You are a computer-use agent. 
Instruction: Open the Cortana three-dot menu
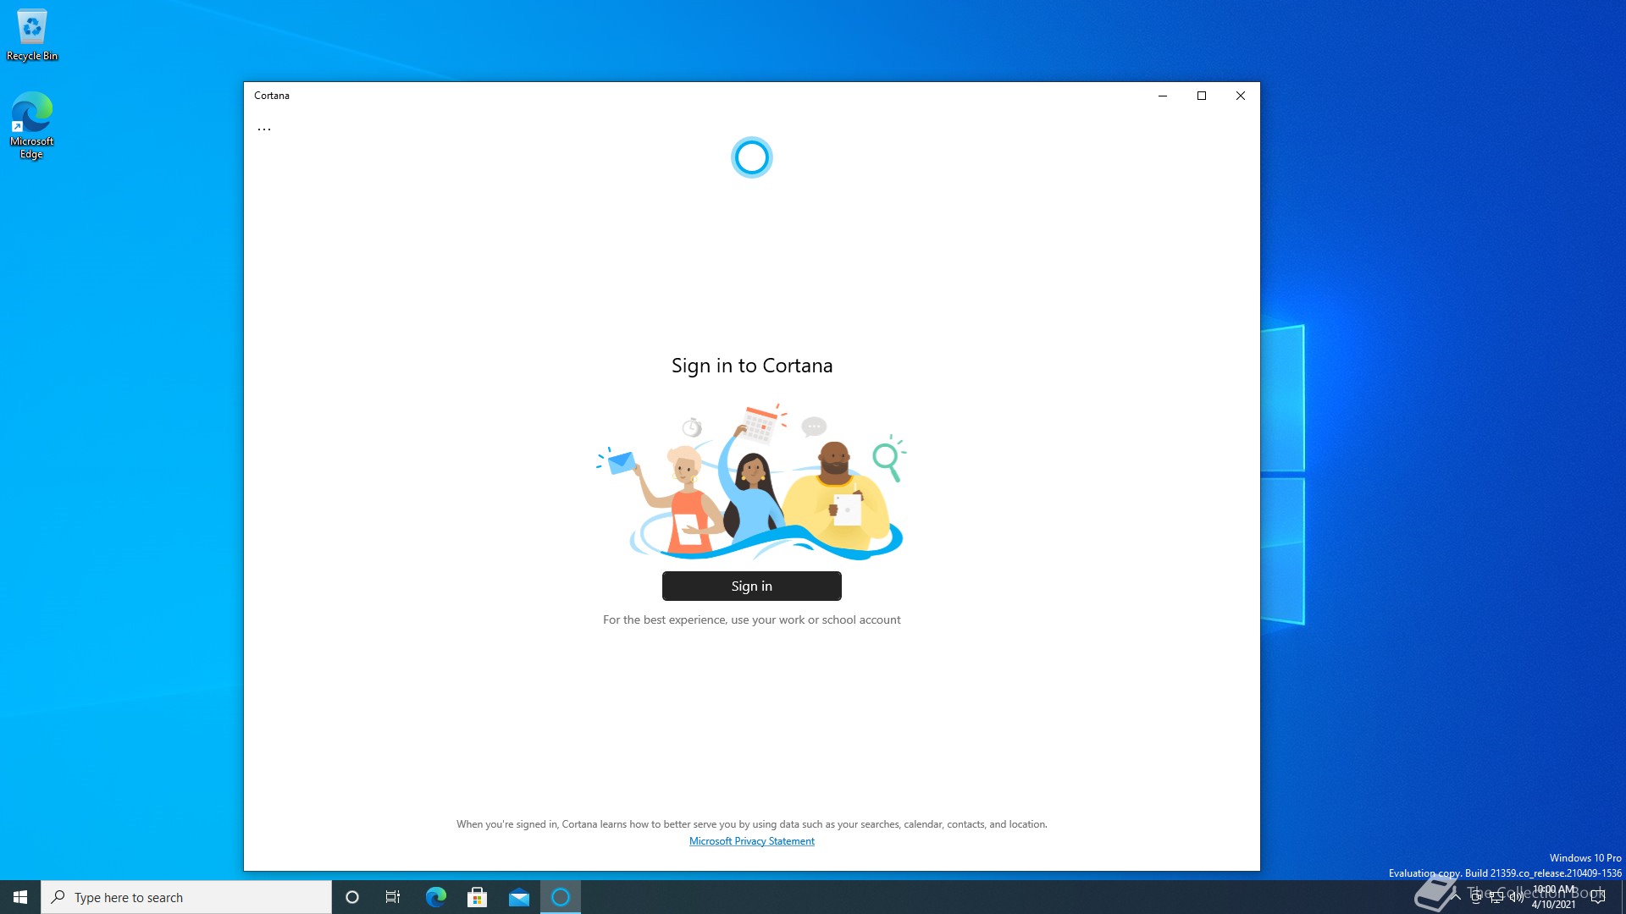point(264,129)
